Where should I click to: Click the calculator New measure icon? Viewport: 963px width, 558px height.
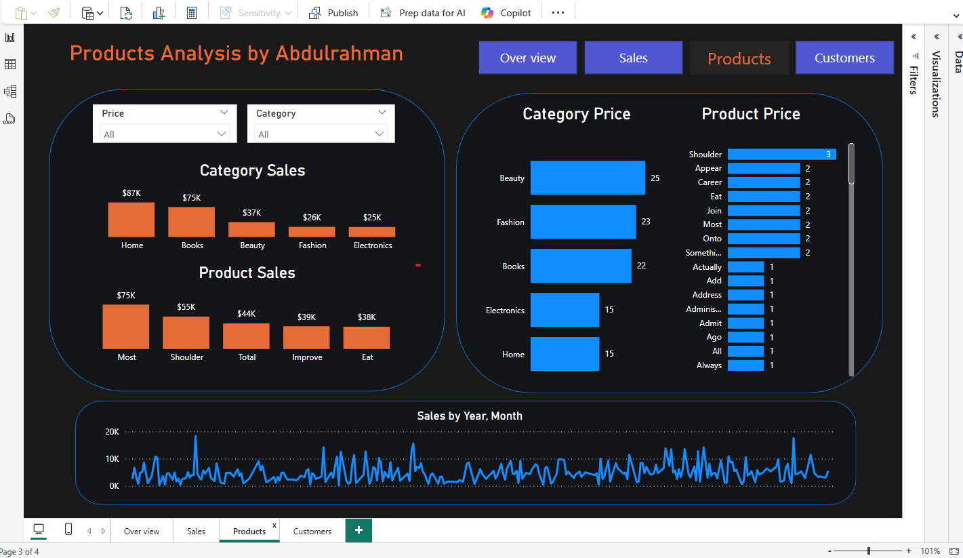[x=192, y=13]
